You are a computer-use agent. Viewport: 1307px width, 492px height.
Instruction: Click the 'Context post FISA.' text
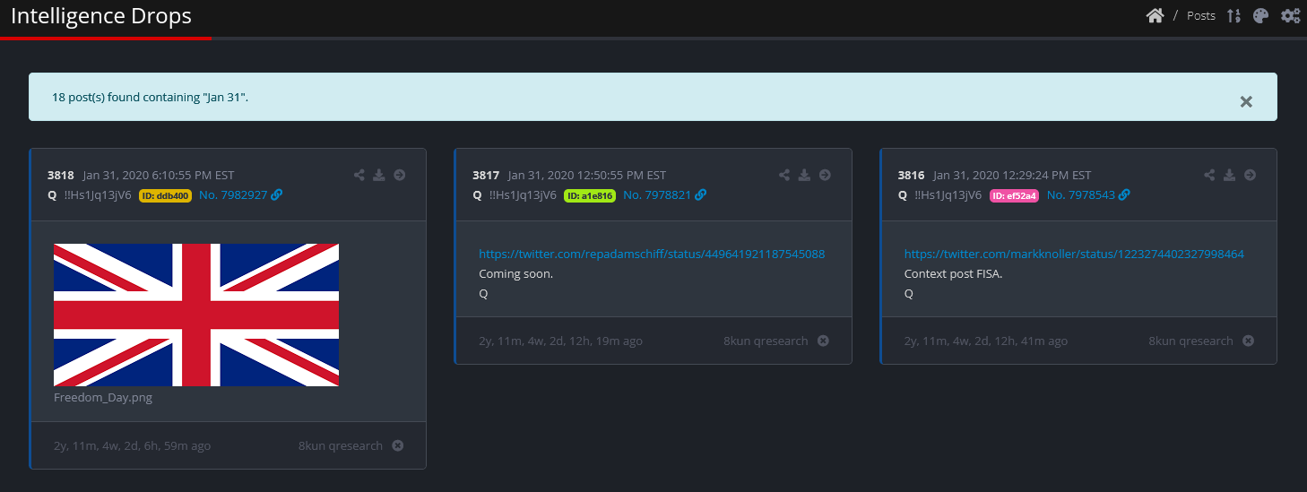pos(953,274)
